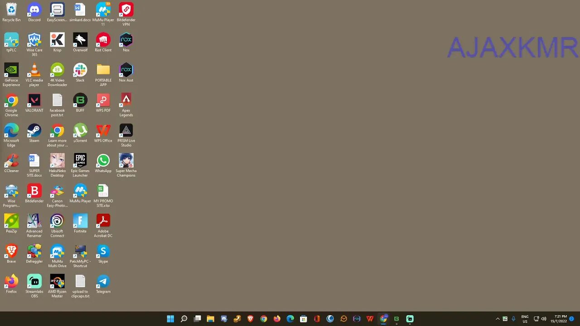This screenshot has height=326, width=580.
Task: Open PatchMyPC shortcut
Action: (x=80, y=256)
